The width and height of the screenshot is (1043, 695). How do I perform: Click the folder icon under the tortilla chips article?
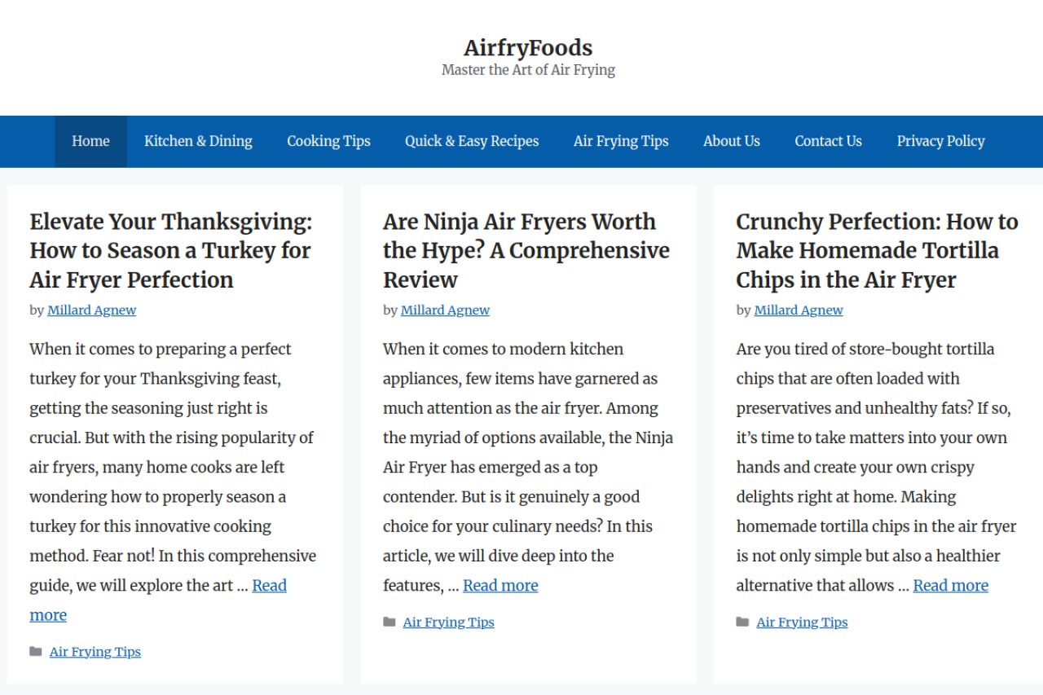742,622
